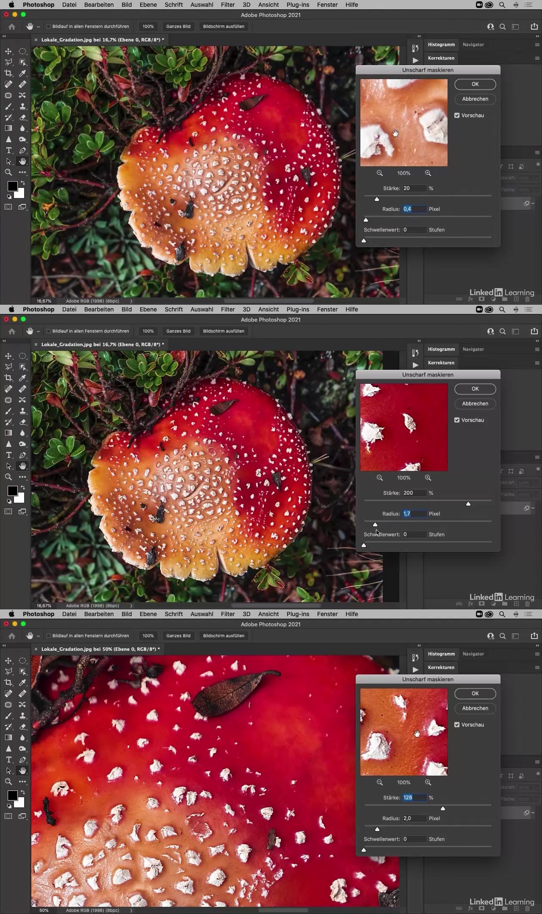This screenshot has width=542, height=914.
Task: Select the Type tool in the topmost toolbox
Action: point(8,150)
